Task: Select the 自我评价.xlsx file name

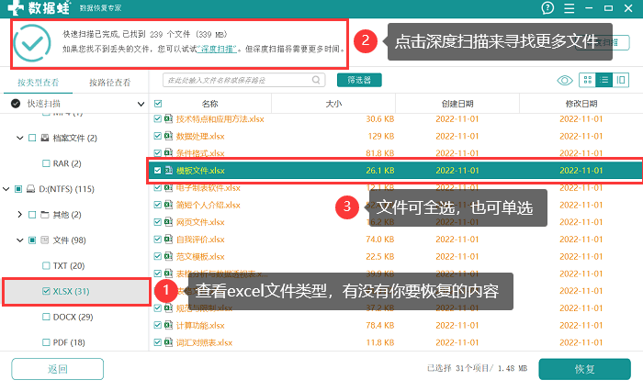Action: 200,240
